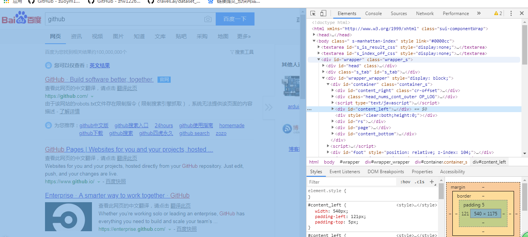
Task: Expand the content_bottom div node
Action: [333, 134]
